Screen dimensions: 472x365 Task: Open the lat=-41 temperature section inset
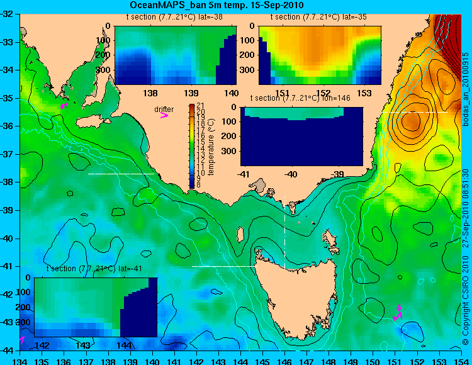coord(96,307)
